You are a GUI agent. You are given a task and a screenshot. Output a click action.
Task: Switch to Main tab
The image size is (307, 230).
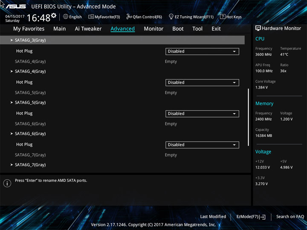60,29
